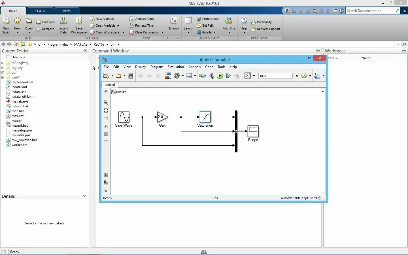408x255 pixels.
Task: Launch Simulink from the Home ribbon
Action: 173,24
